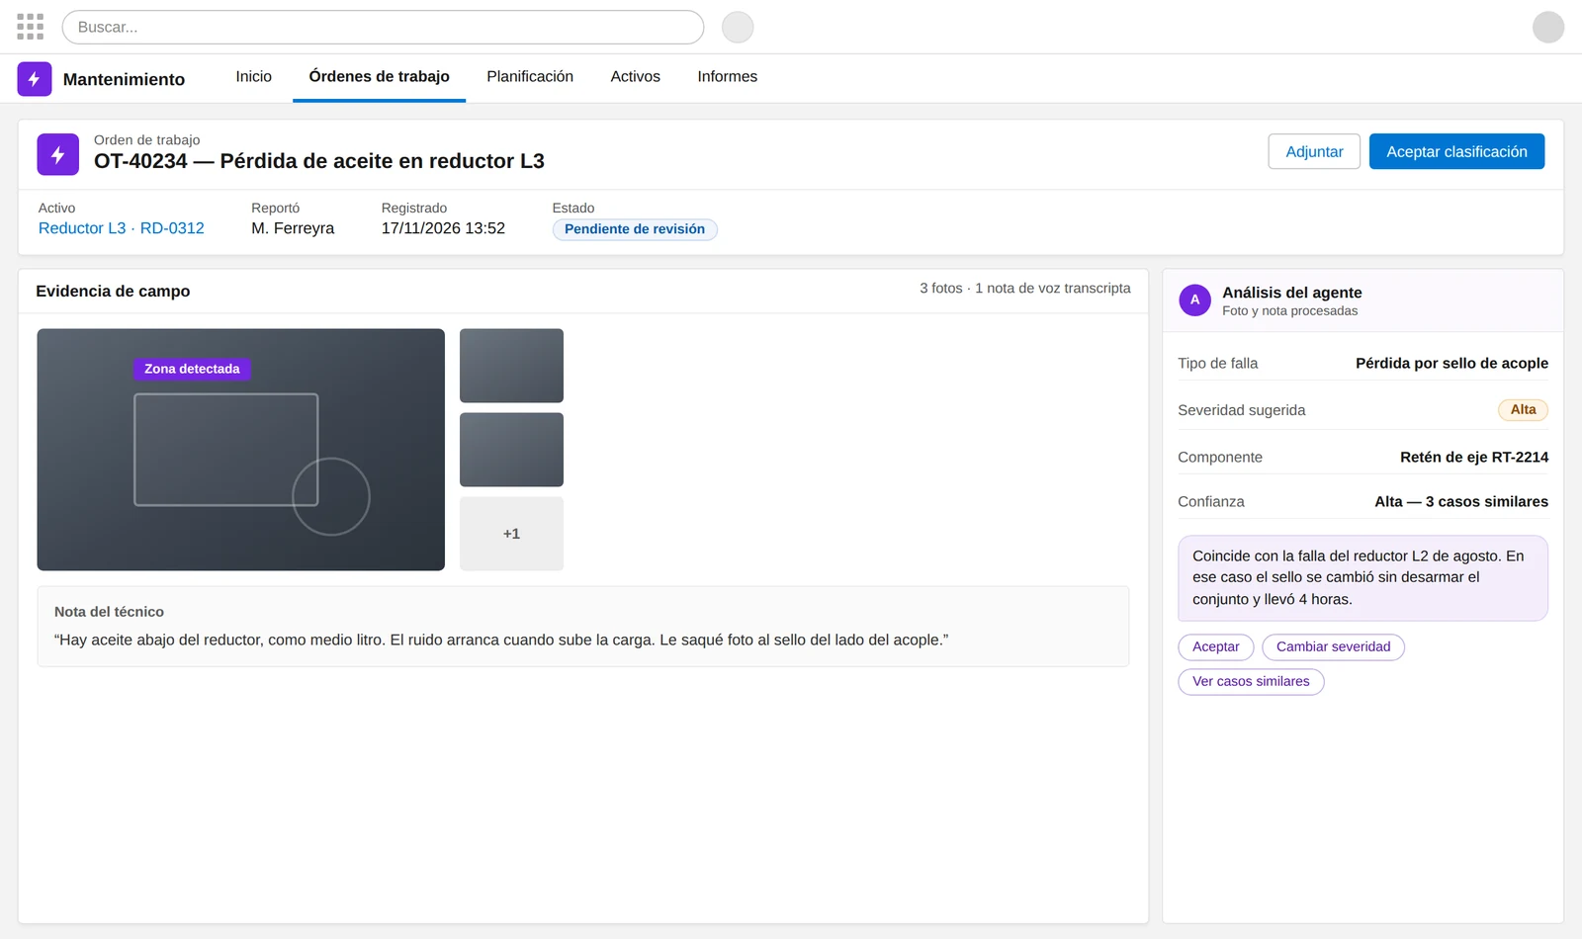This screenshot has height=939, width=1582.
Task: Open the main field photo with detected zone
Action: [241, 450]
